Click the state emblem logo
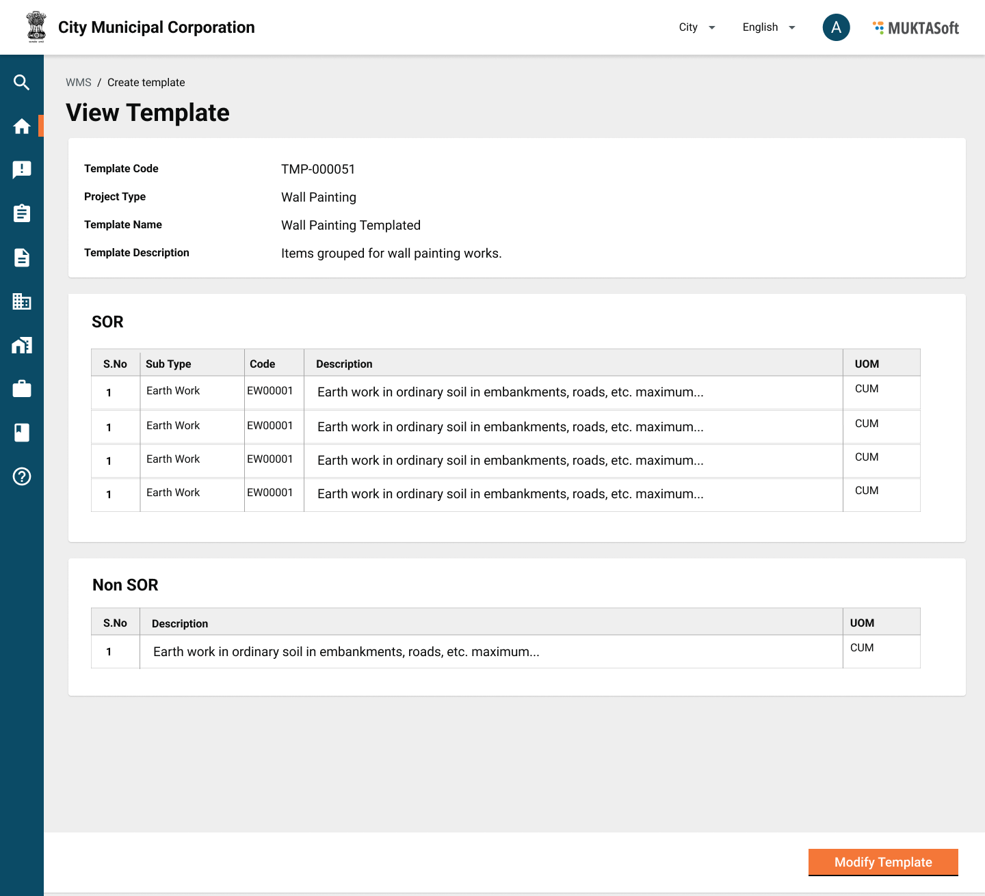Viewport: 985px width, 896px height. click(x=36, y=27)
